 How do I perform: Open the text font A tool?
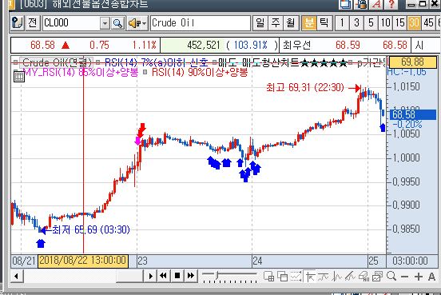click(432, 277)
